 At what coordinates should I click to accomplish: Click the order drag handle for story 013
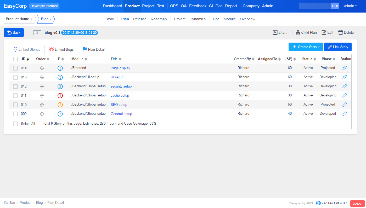click(42, 77)
